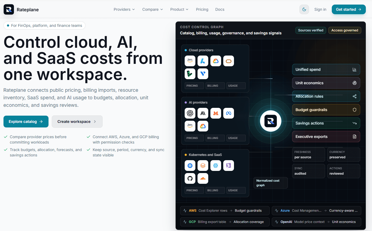
Task: Select the Datadog icon
Action: point(229,166)
